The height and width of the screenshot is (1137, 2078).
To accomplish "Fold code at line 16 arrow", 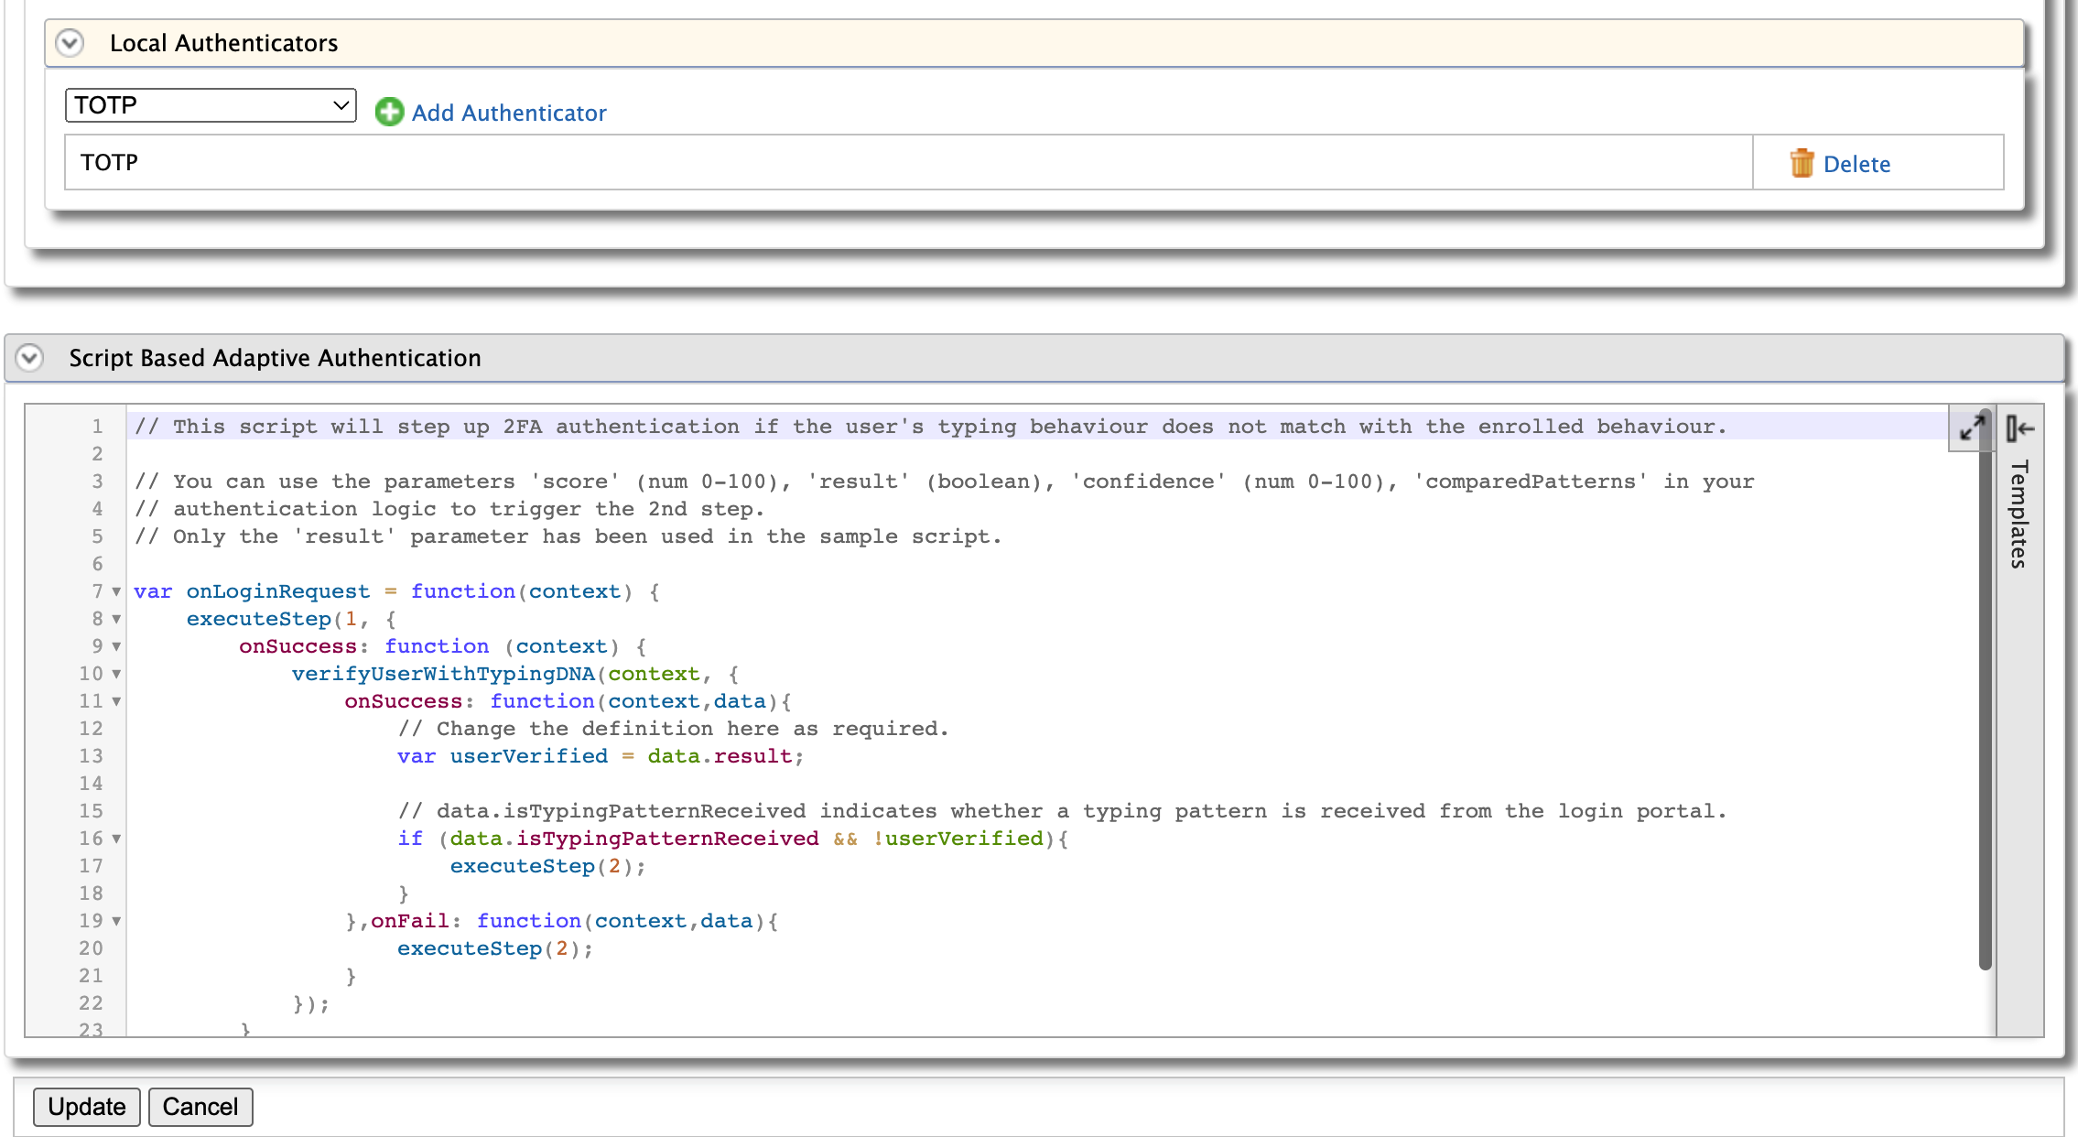I will pyautogui.click(x=116, y=839).
